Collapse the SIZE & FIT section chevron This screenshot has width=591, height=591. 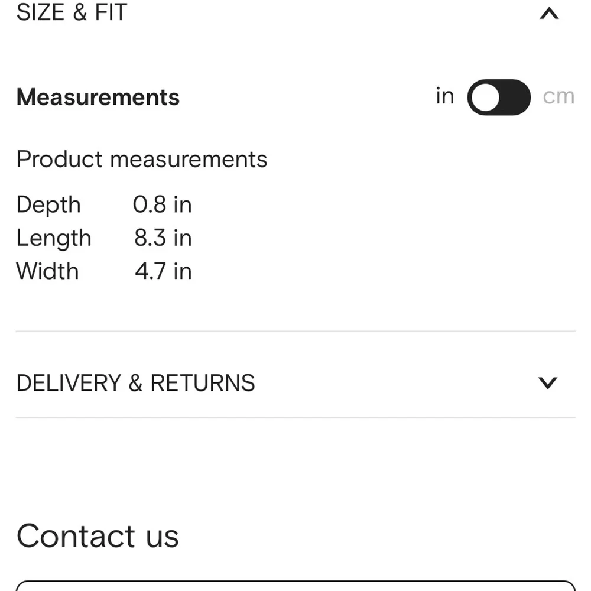point(549,14)
